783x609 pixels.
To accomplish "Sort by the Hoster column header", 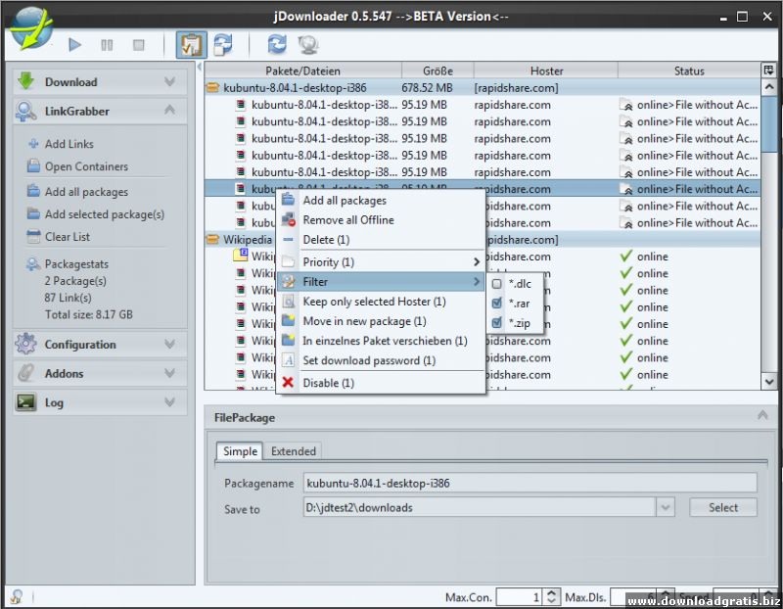I will click(546, 70).
